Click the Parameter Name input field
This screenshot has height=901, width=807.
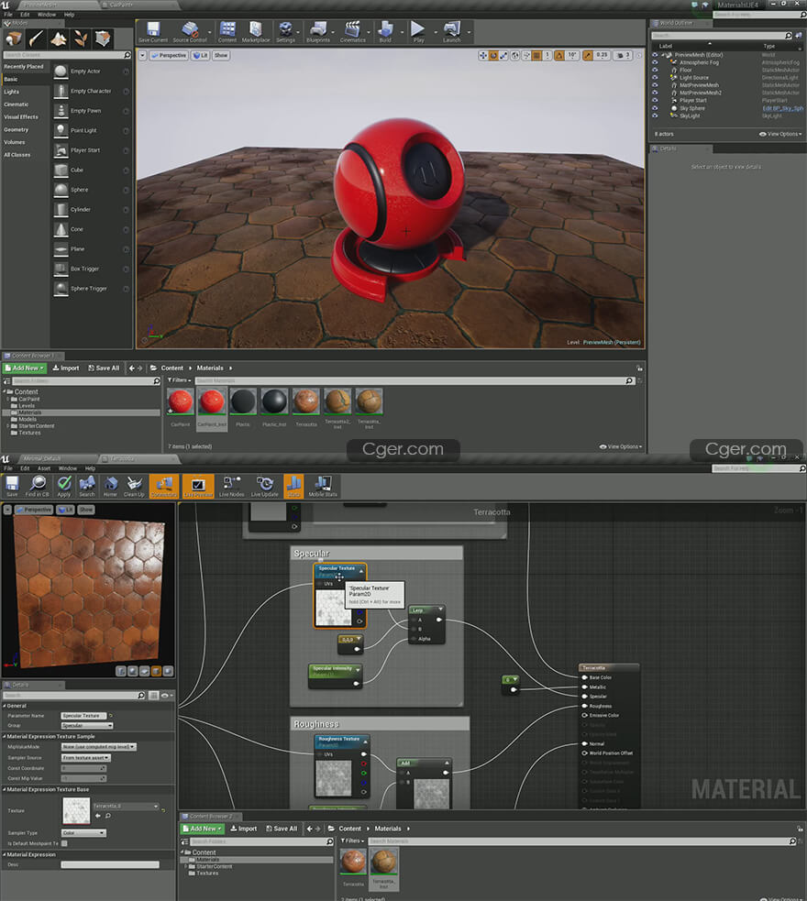[x=83, y=716]
